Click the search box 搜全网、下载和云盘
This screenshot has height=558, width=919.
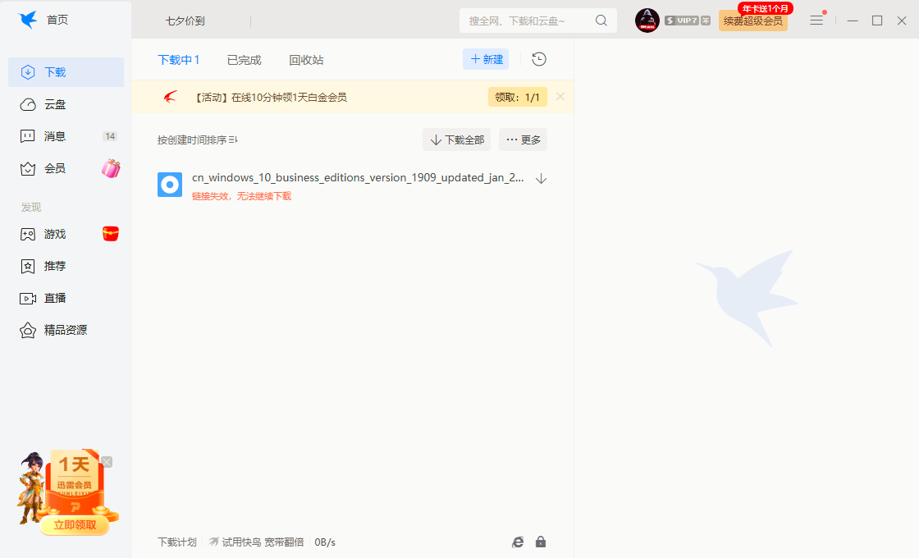[x=538, y=21]
